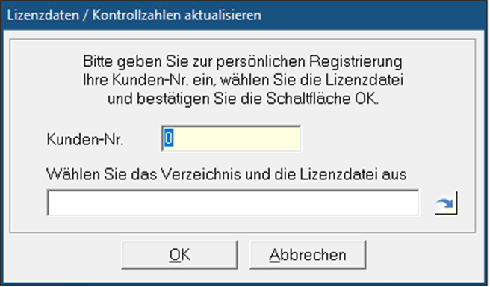This screenshot has height=287, width=490.
Task: Click 'Lizenzdatei aus' at the end of the directory label
Action: pyautogui.click(x=353, y=174)
